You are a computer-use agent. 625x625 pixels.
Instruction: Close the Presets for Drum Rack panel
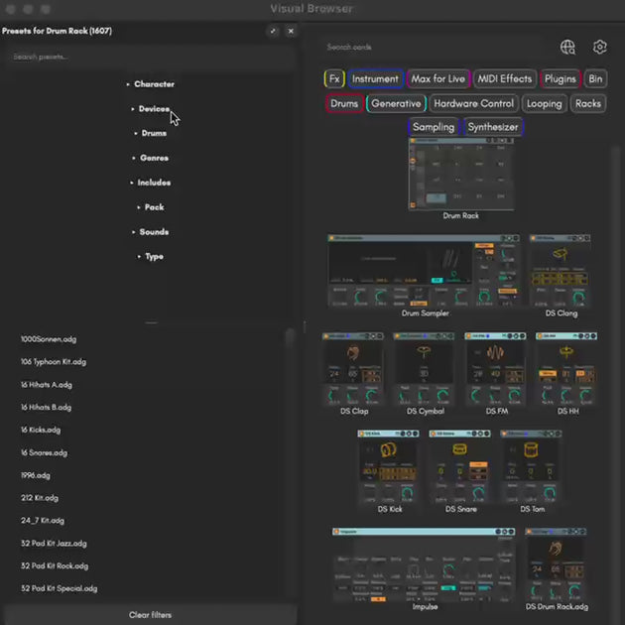pos(291,31)
